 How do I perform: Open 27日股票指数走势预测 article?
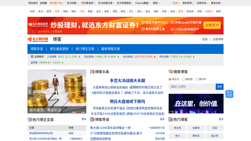pyautogui.click(x=116, y=133)
